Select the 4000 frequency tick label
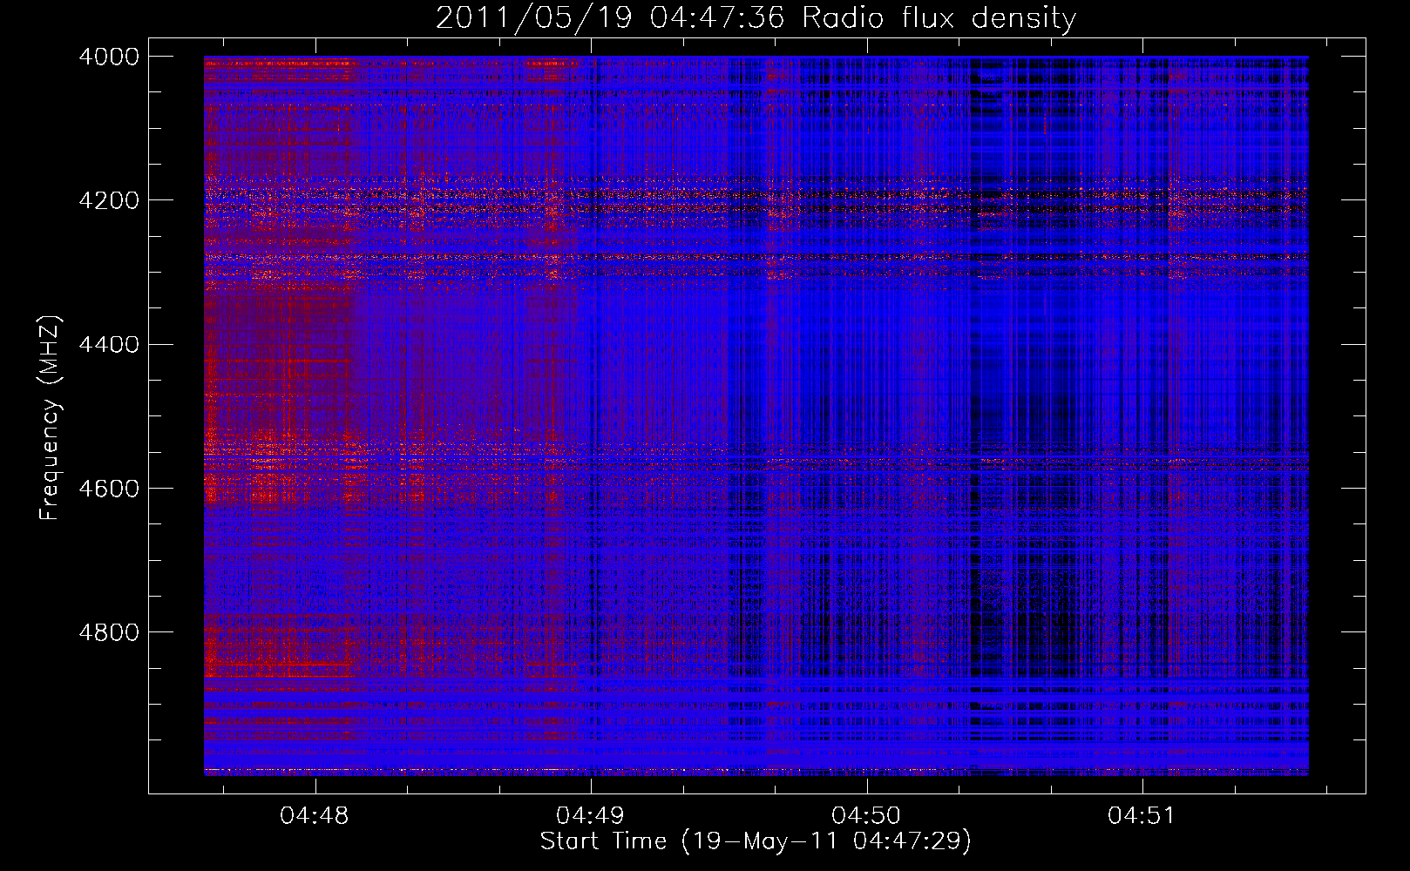The width and height of the screenshot is (1410, 871). pyautogui.click(x=109, y=57)
